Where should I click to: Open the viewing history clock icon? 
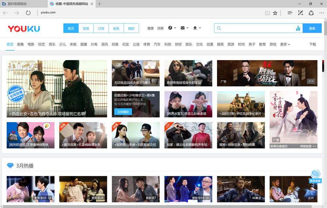tap(170, 28)
